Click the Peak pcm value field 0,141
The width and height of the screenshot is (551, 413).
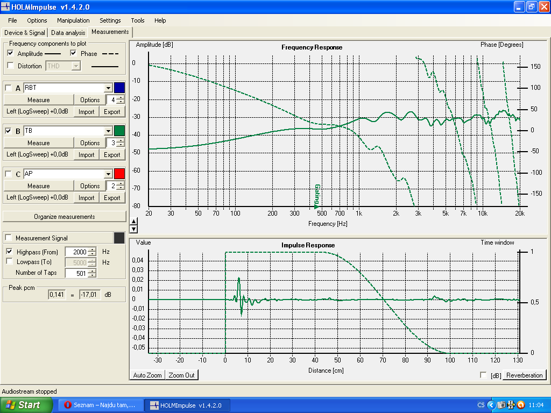pos(56,295)
